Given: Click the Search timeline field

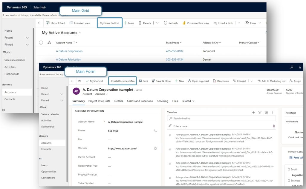Looking at the screenshot, I should (x=221, y=119).
